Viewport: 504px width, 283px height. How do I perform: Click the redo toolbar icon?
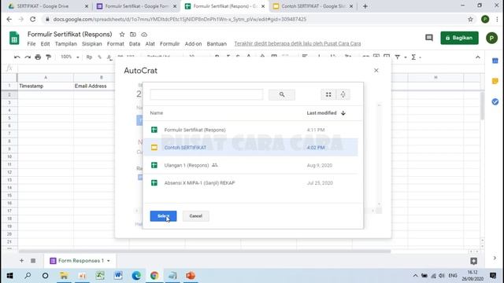(28, 57)
